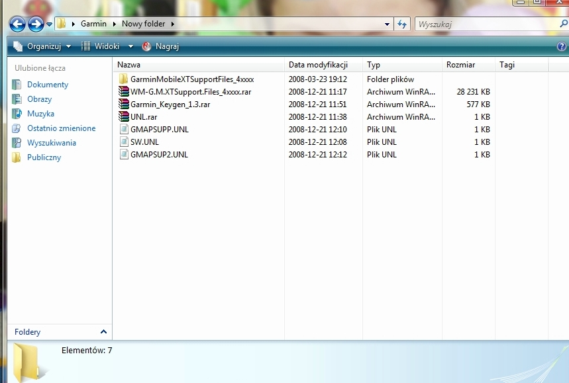Click the Obrazy icon in sidebar
Image resolution: width=569 pixels, height=383 pixels.
point(17,99)
